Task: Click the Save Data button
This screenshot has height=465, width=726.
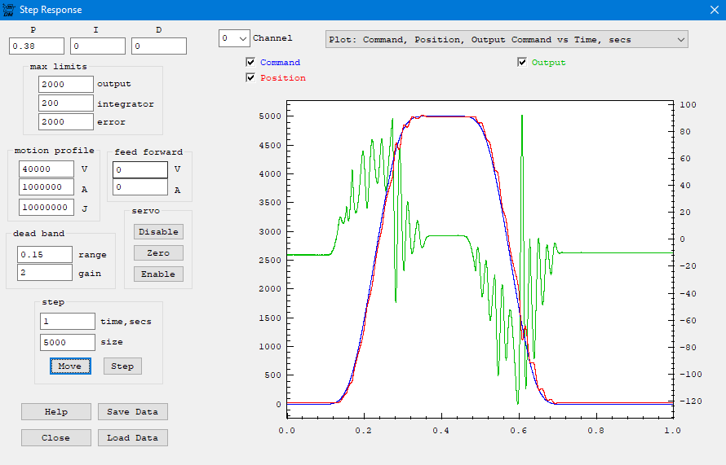Action: (x=132, y=412)
